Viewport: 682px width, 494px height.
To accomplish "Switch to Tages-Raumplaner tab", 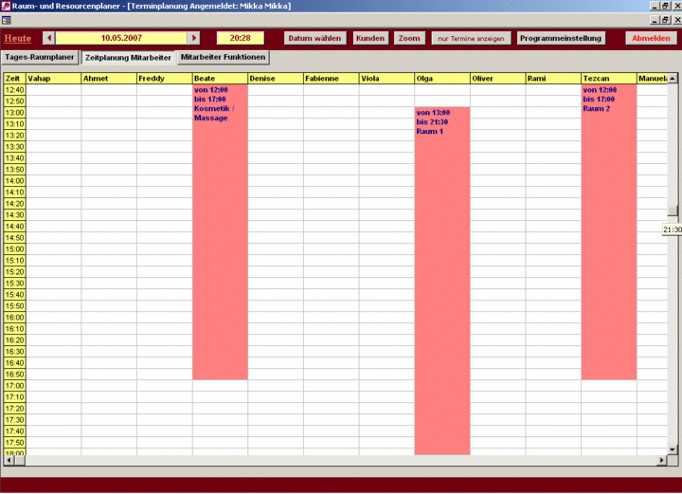I will [40, 57].
